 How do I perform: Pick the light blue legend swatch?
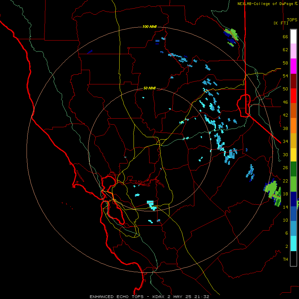coord(293,229)
